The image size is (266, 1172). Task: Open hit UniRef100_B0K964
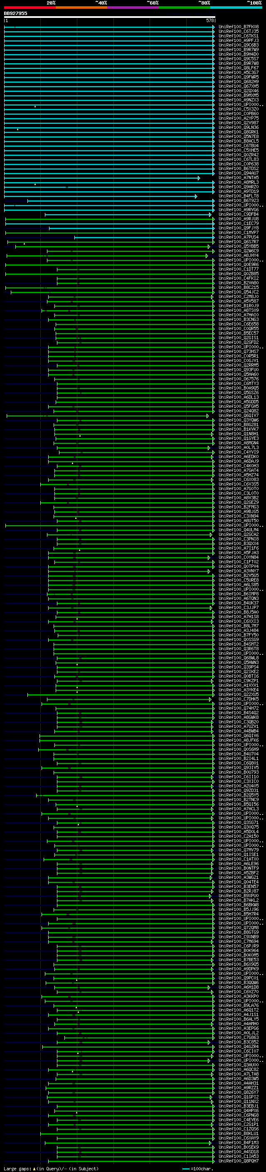pos(238,950)
